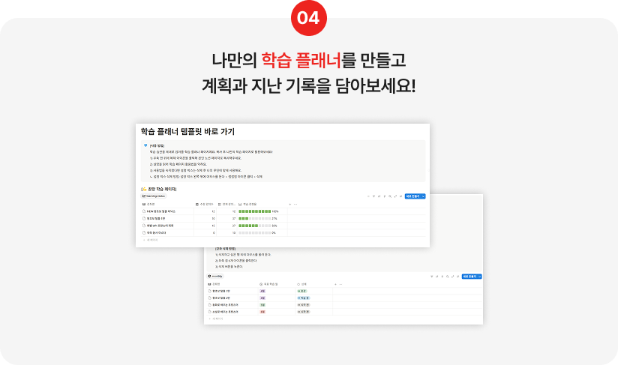This screenshot has height=365, width=618.
Task: Click the 100% green progress bar
Action: (254, 211)
